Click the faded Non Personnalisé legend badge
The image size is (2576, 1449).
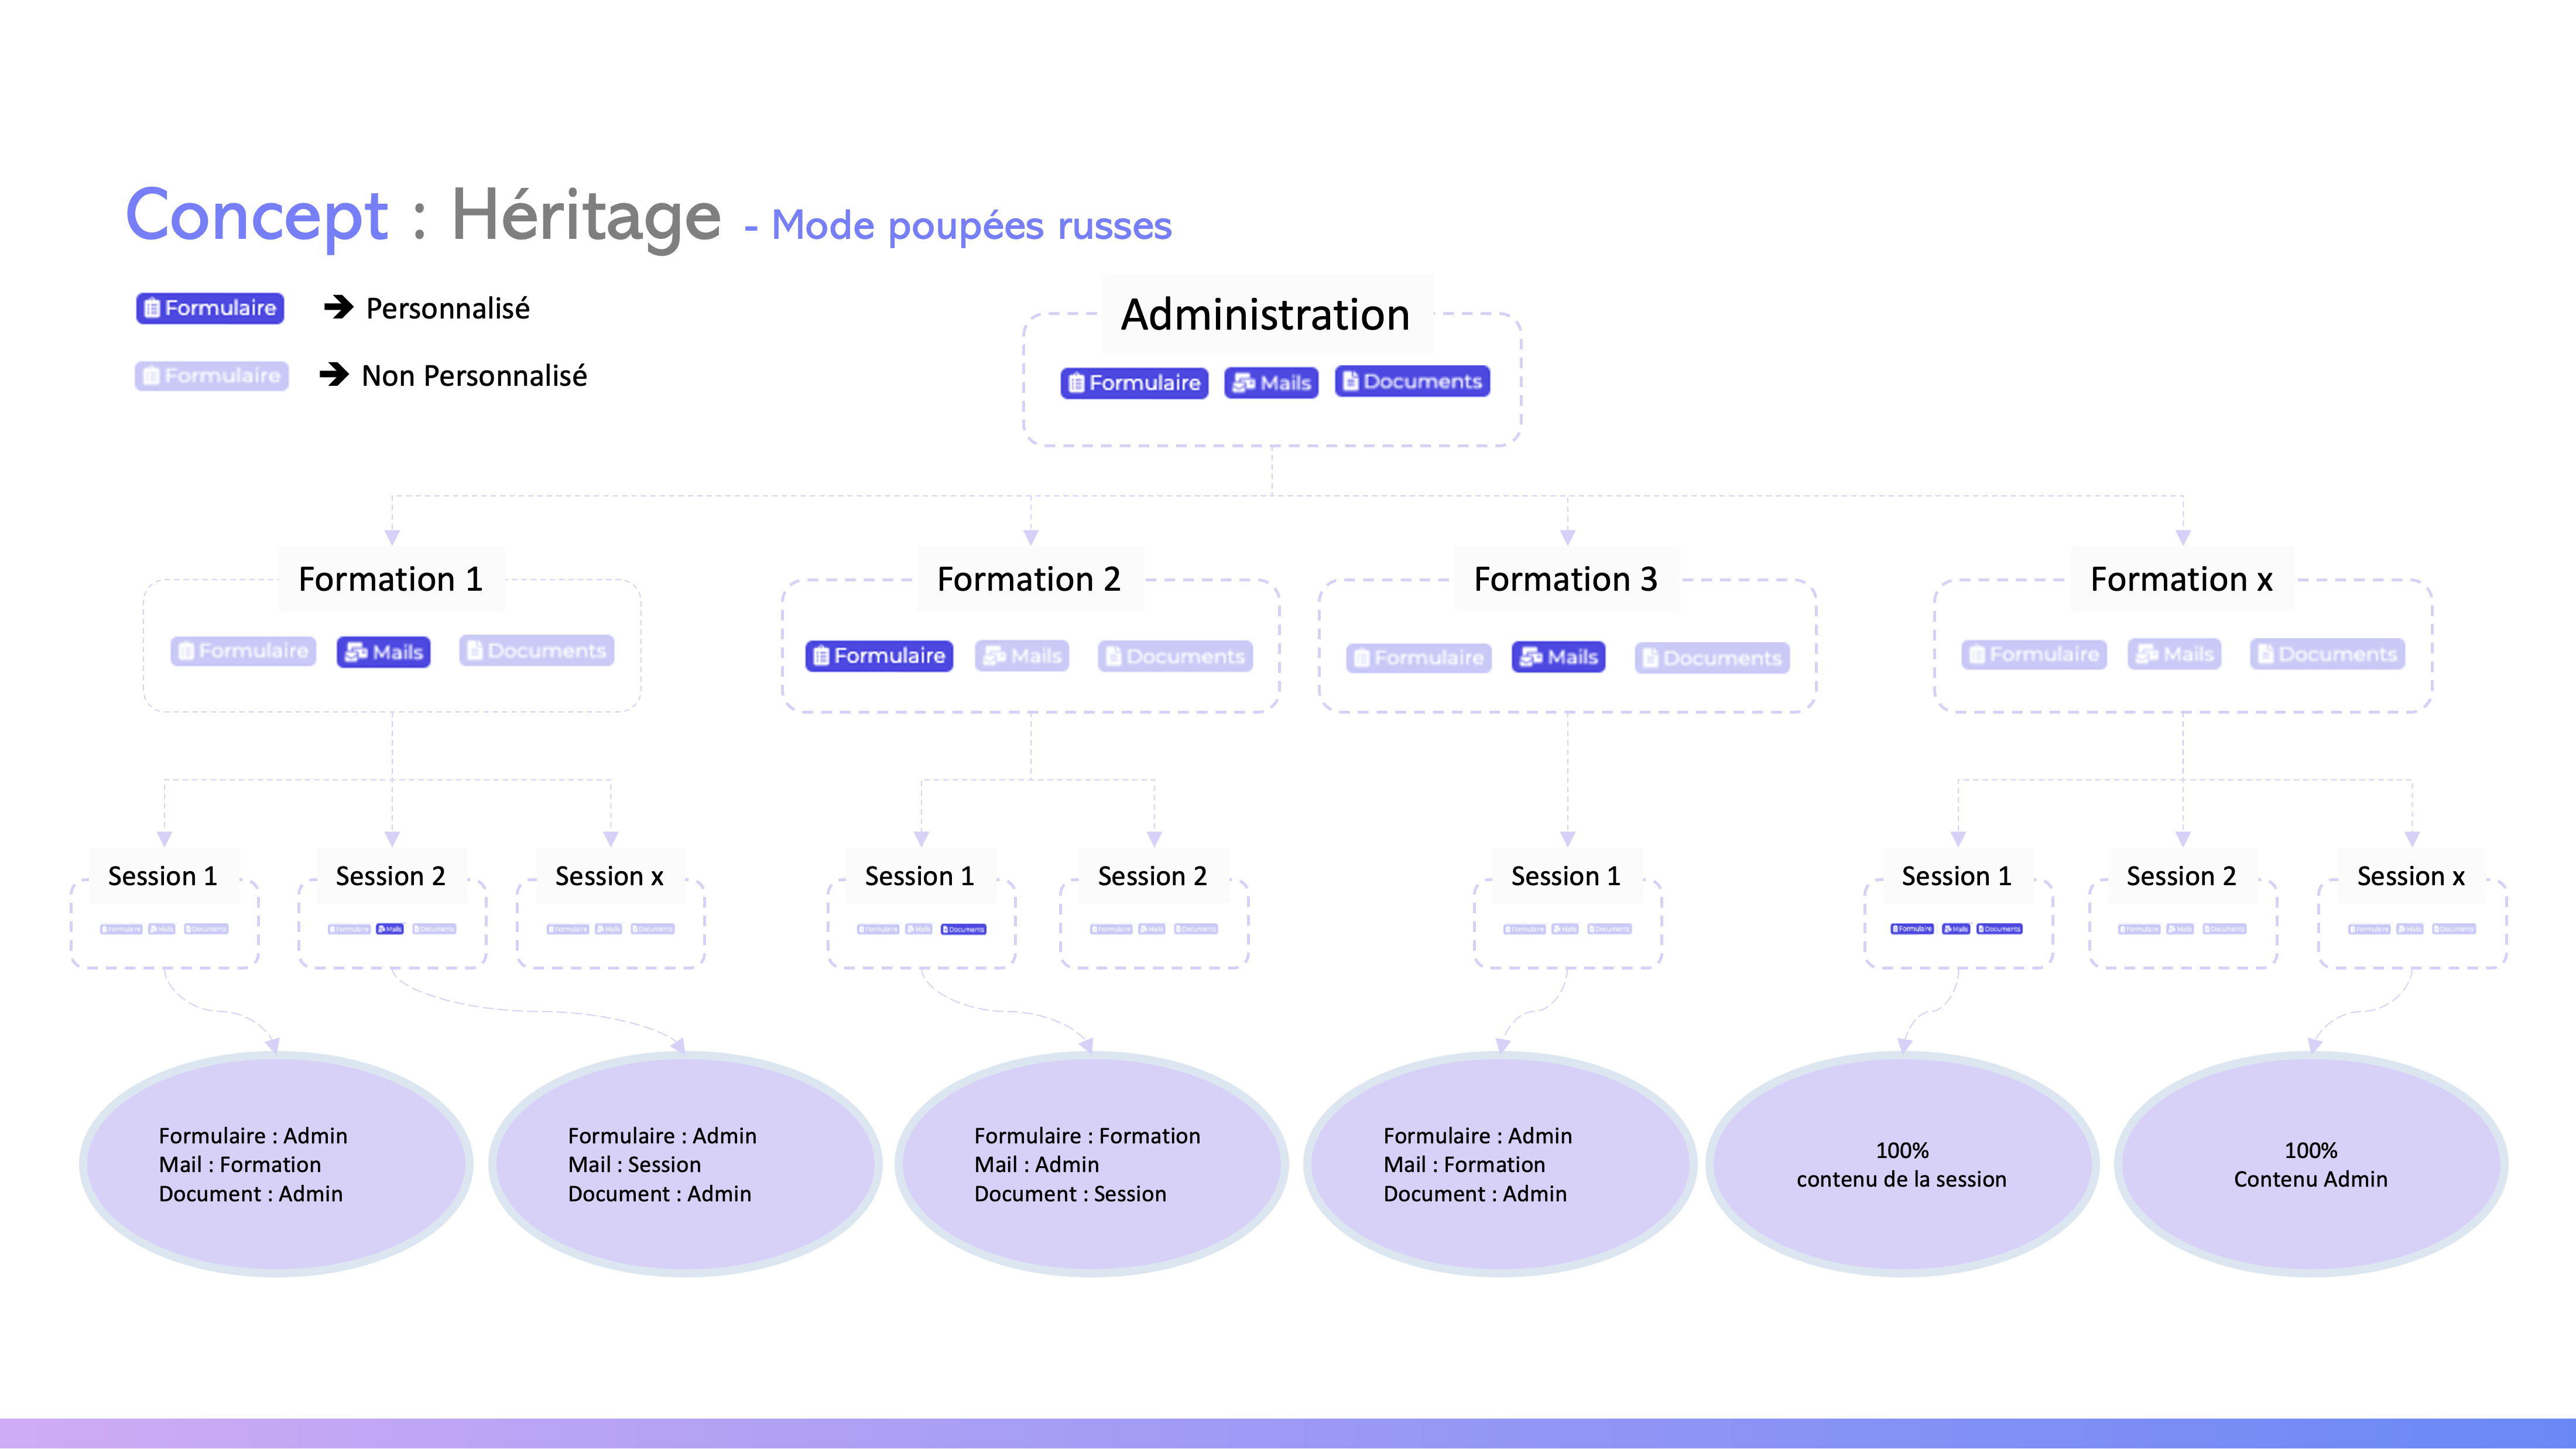[211, 376]
